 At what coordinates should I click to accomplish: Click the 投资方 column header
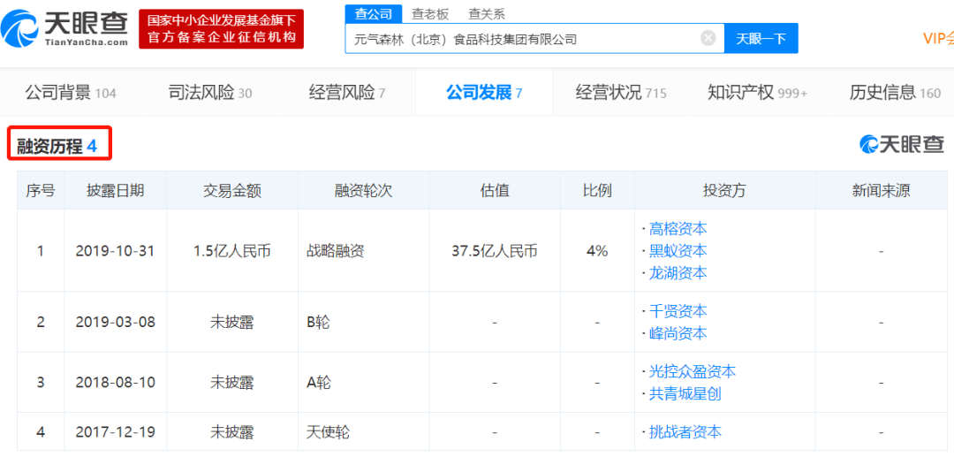pos(723,190)
